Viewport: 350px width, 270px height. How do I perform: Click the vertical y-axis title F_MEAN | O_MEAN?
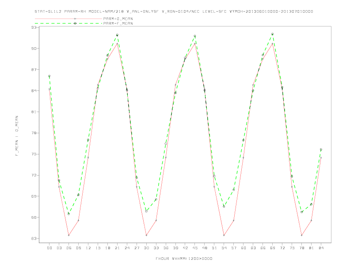pos(17,136)
